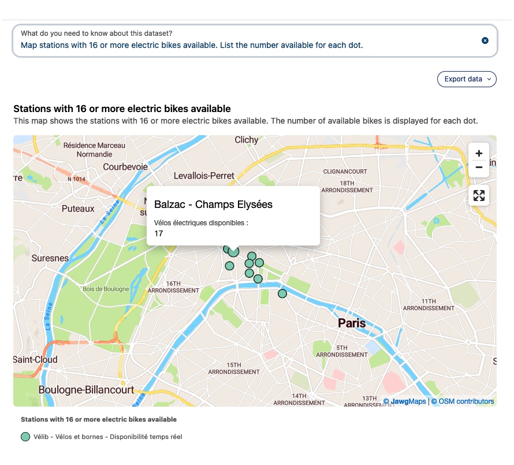Click the Paris city label on map

pos(352,323)
